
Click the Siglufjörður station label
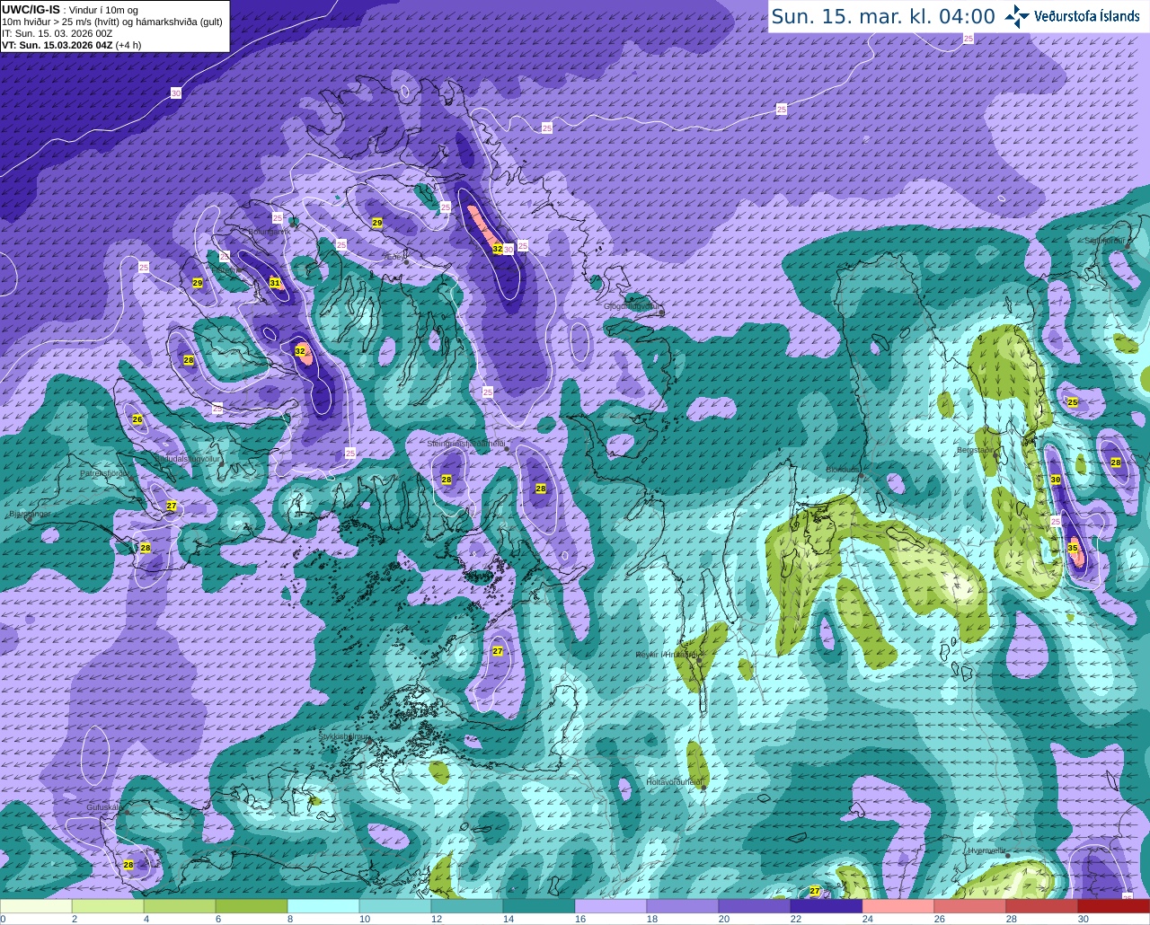tap(1105, 241)
